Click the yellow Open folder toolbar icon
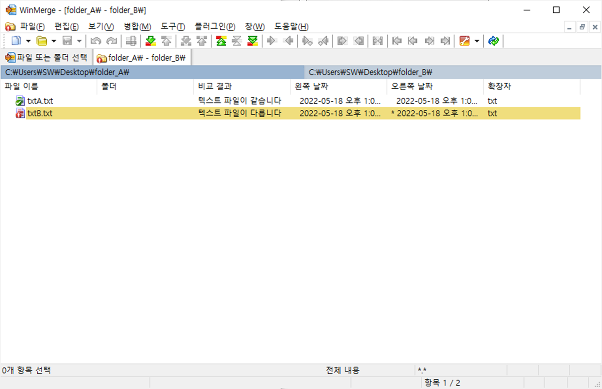Screen dimensions: 602x389 [x=41, y=41]
